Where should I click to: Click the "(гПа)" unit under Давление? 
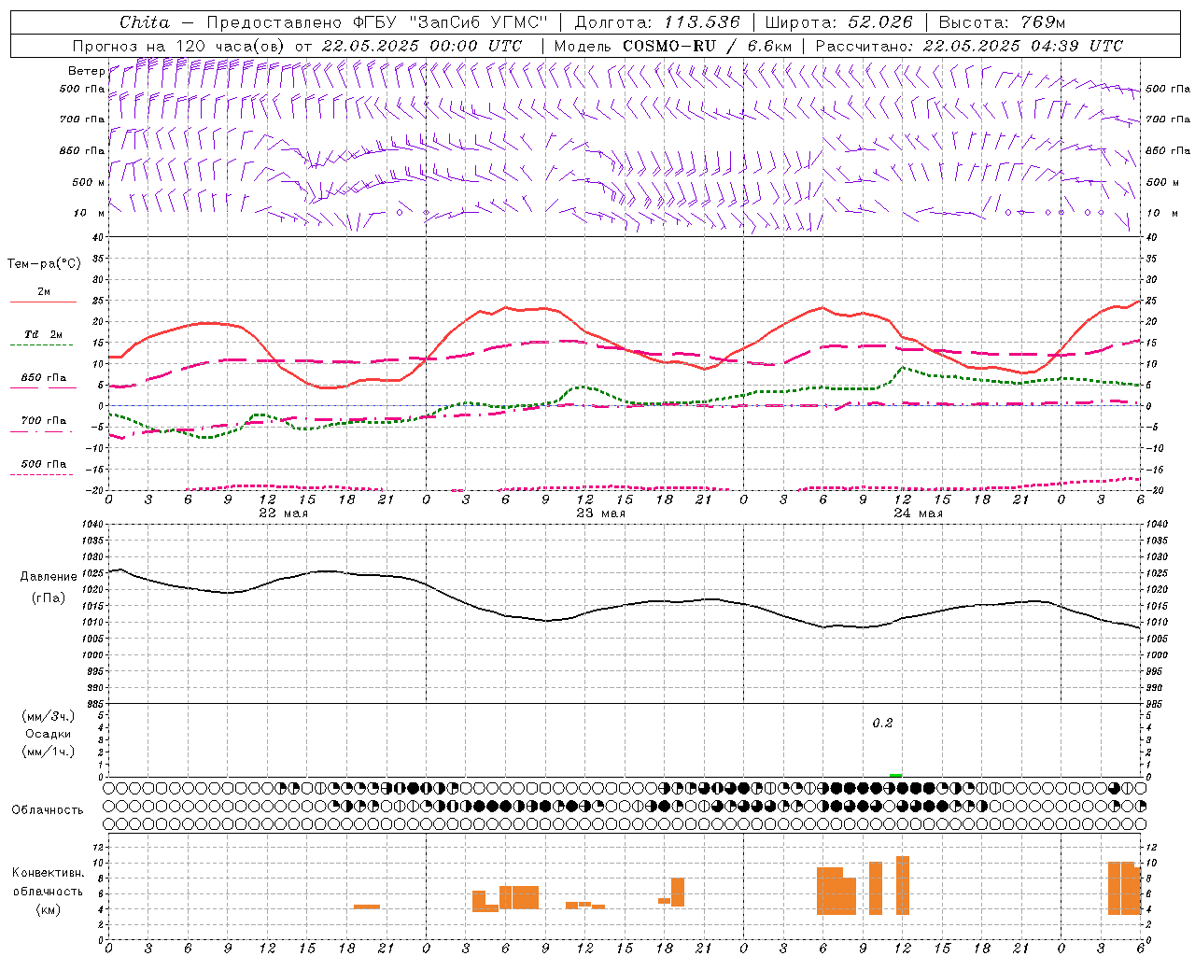pyautogui.click(x=49, y=598)
